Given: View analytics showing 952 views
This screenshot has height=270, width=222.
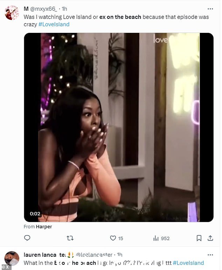Looking at the screenshot, I should tap(161, 238).
